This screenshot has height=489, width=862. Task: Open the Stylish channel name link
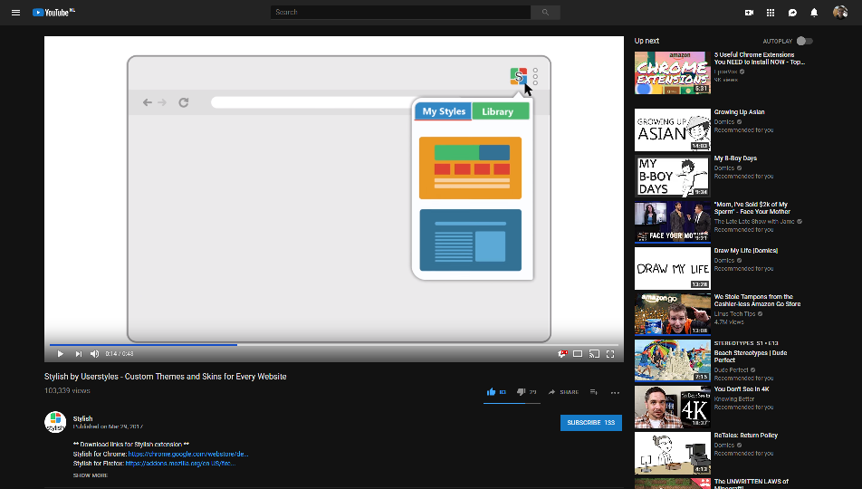(x=82, y=418)
